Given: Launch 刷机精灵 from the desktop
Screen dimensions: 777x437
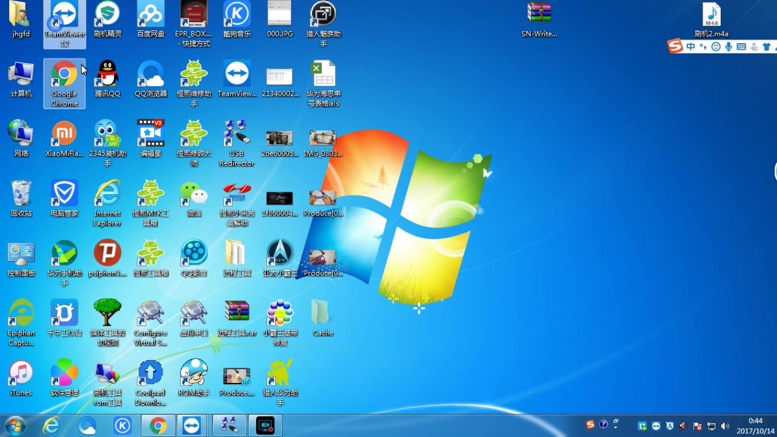Looking at the screenshot, I should point(107,20).
